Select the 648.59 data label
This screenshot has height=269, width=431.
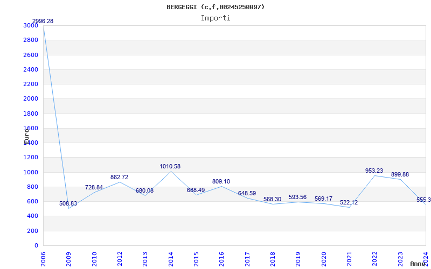247,194
